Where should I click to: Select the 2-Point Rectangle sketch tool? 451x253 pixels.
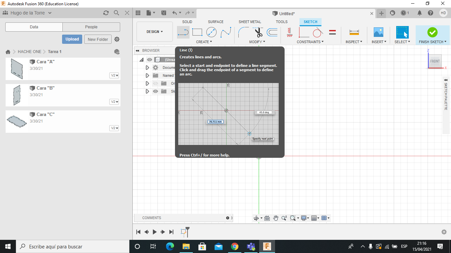pos(197,32)
